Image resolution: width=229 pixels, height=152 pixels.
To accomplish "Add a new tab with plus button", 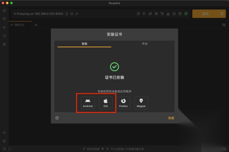I will (x=36, y=25).
